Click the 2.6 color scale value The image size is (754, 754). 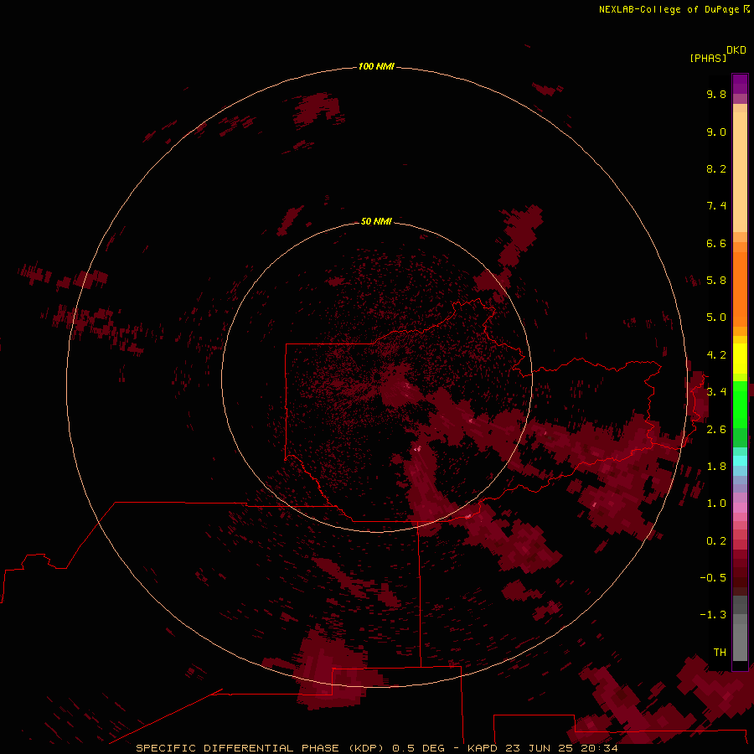point(716,430)
